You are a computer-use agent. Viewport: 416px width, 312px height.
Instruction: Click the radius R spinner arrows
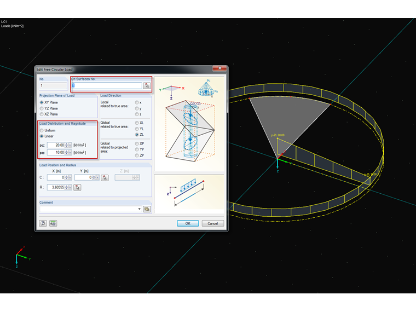coord(66,187)
